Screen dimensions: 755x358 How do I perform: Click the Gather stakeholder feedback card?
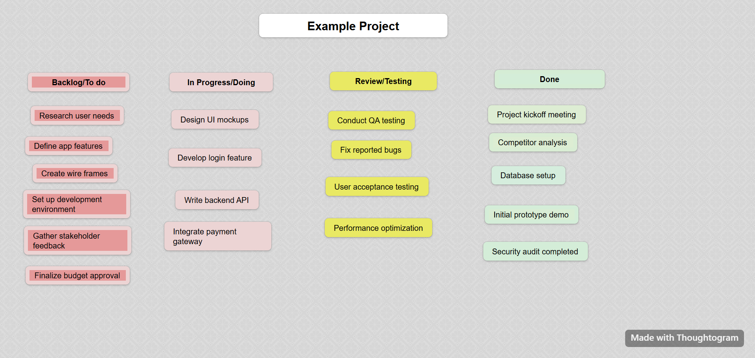pos(77,241)
